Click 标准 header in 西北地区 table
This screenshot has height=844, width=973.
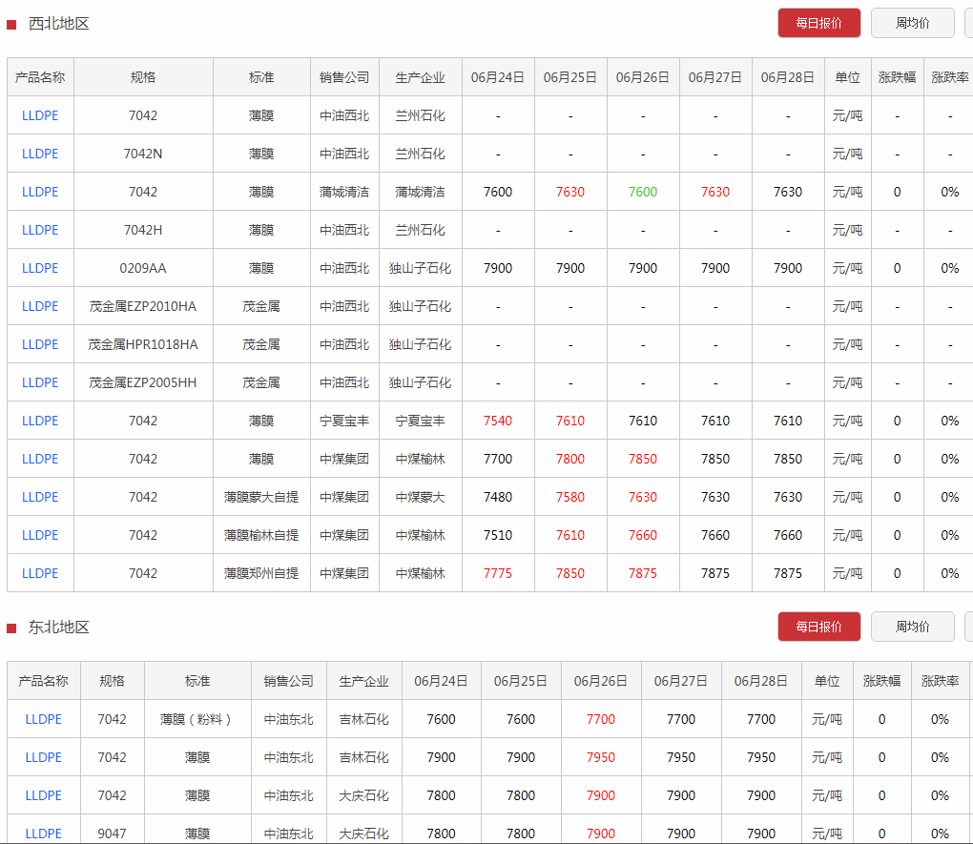(261, 77)
